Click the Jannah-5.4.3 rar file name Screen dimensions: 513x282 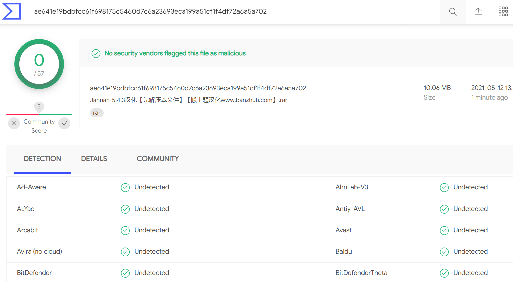coord(188,100)
